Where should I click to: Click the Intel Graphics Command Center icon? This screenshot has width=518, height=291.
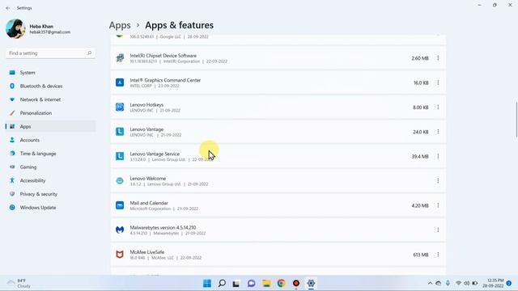tap(120, 82)
